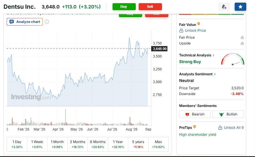
Task: Select the 3 Months timeframe tab
Action: point(78,144)
